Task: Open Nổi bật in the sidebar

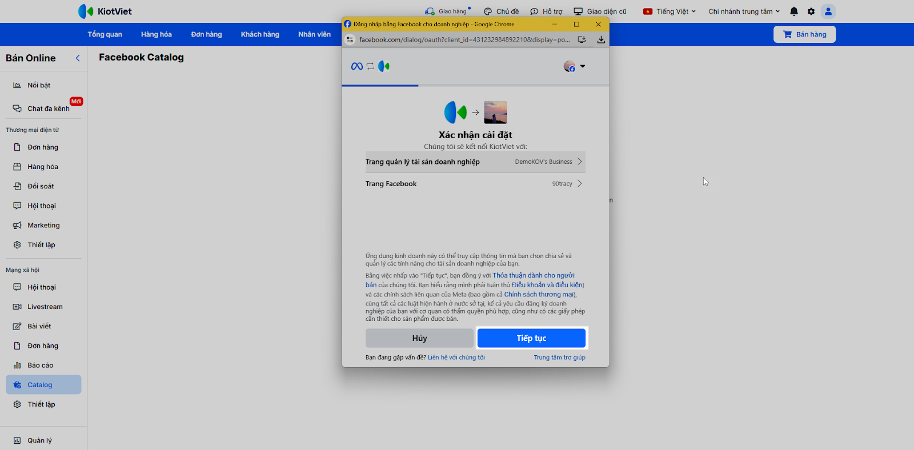Action: pyautogui.click(x=43, y=85)
